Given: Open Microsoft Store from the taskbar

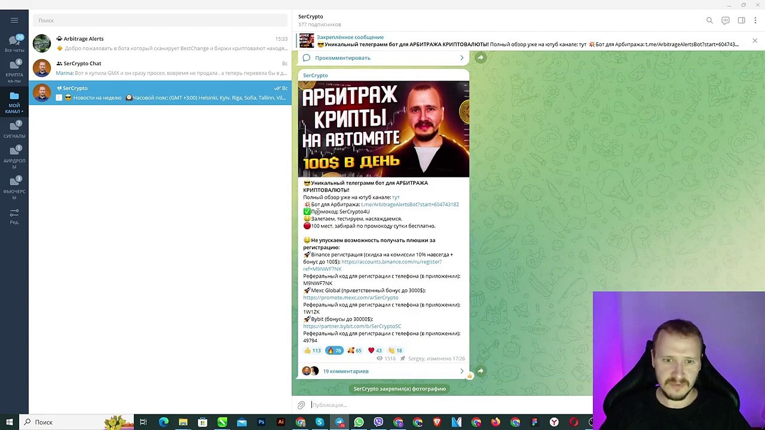Looking at the screenshot, I should click(x=203, y=422).
